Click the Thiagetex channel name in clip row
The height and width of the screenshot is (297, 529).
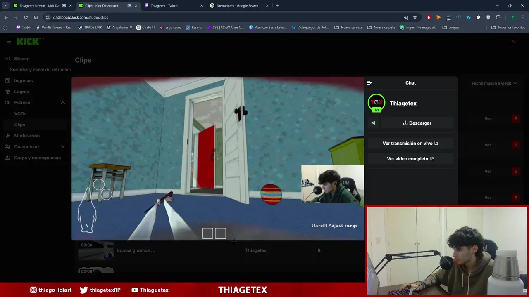256,250
